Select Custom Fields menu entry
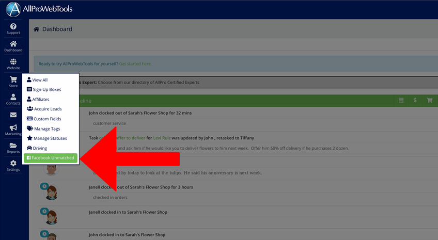Screen dimensions: 438x240 (x=44, y=119)
